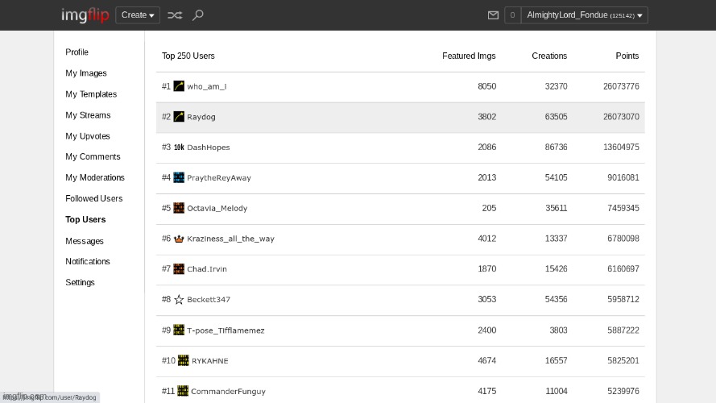Go to Profile in the sidebar

77,52
